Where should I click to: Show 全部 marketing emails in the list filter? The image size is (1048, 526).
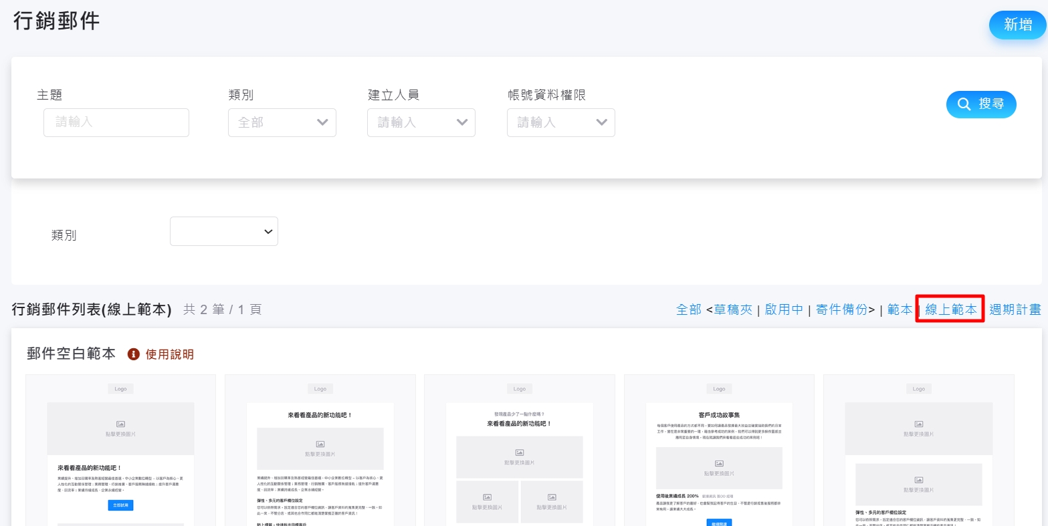[x=688, y=309]
